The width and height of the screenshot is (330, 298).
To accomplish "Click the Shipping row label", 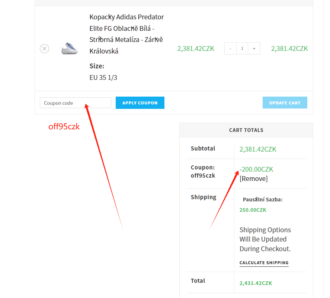I will (204, 197).
